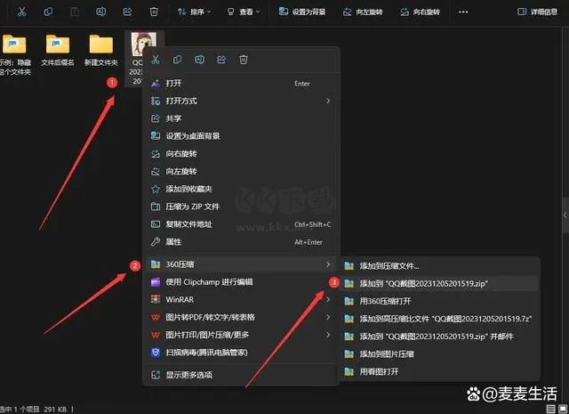Choose 压缩为 ZIP 文件
Image resolution: width=569 pixels, height=414 pixels.
[x=241, y=207]
